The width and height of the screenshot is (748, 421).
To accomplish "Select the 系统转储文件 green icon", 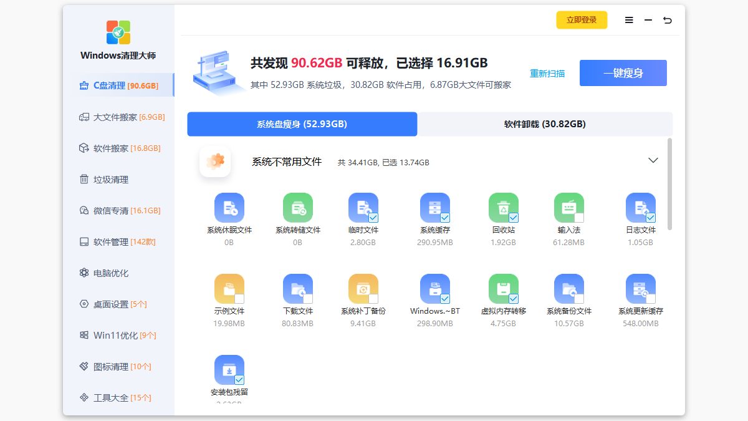I will tap(298, 208).
